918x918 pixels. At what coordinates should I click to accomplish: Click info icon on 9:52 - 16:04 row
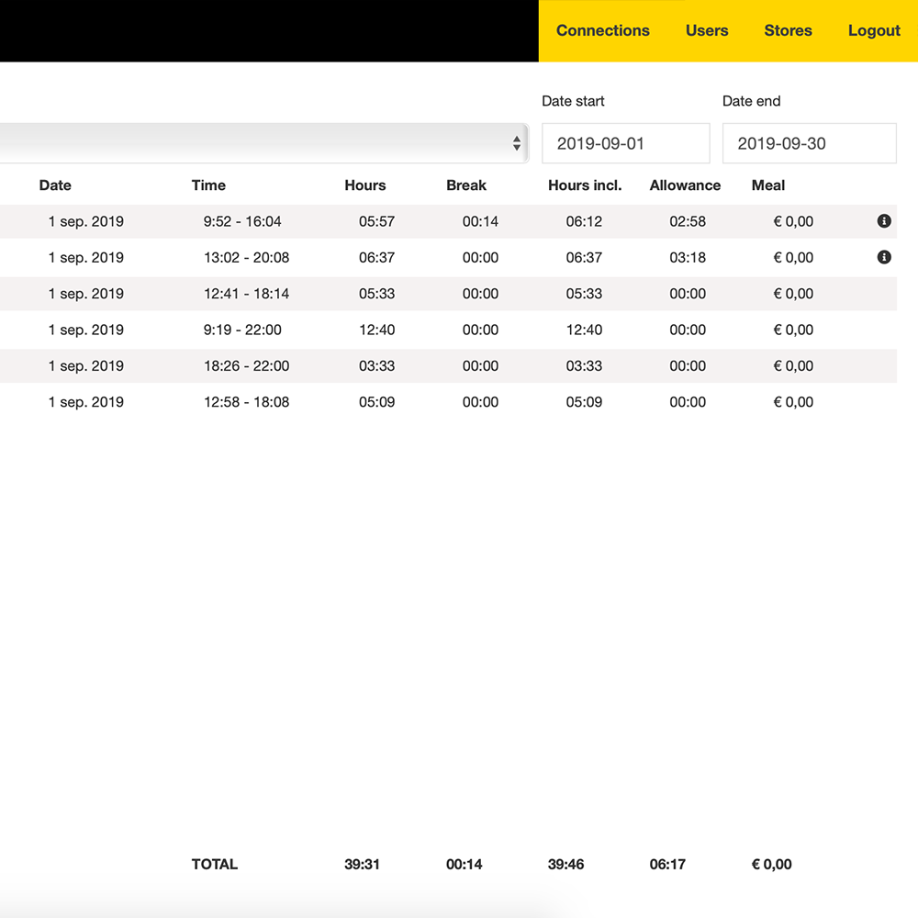coord(884,221)
